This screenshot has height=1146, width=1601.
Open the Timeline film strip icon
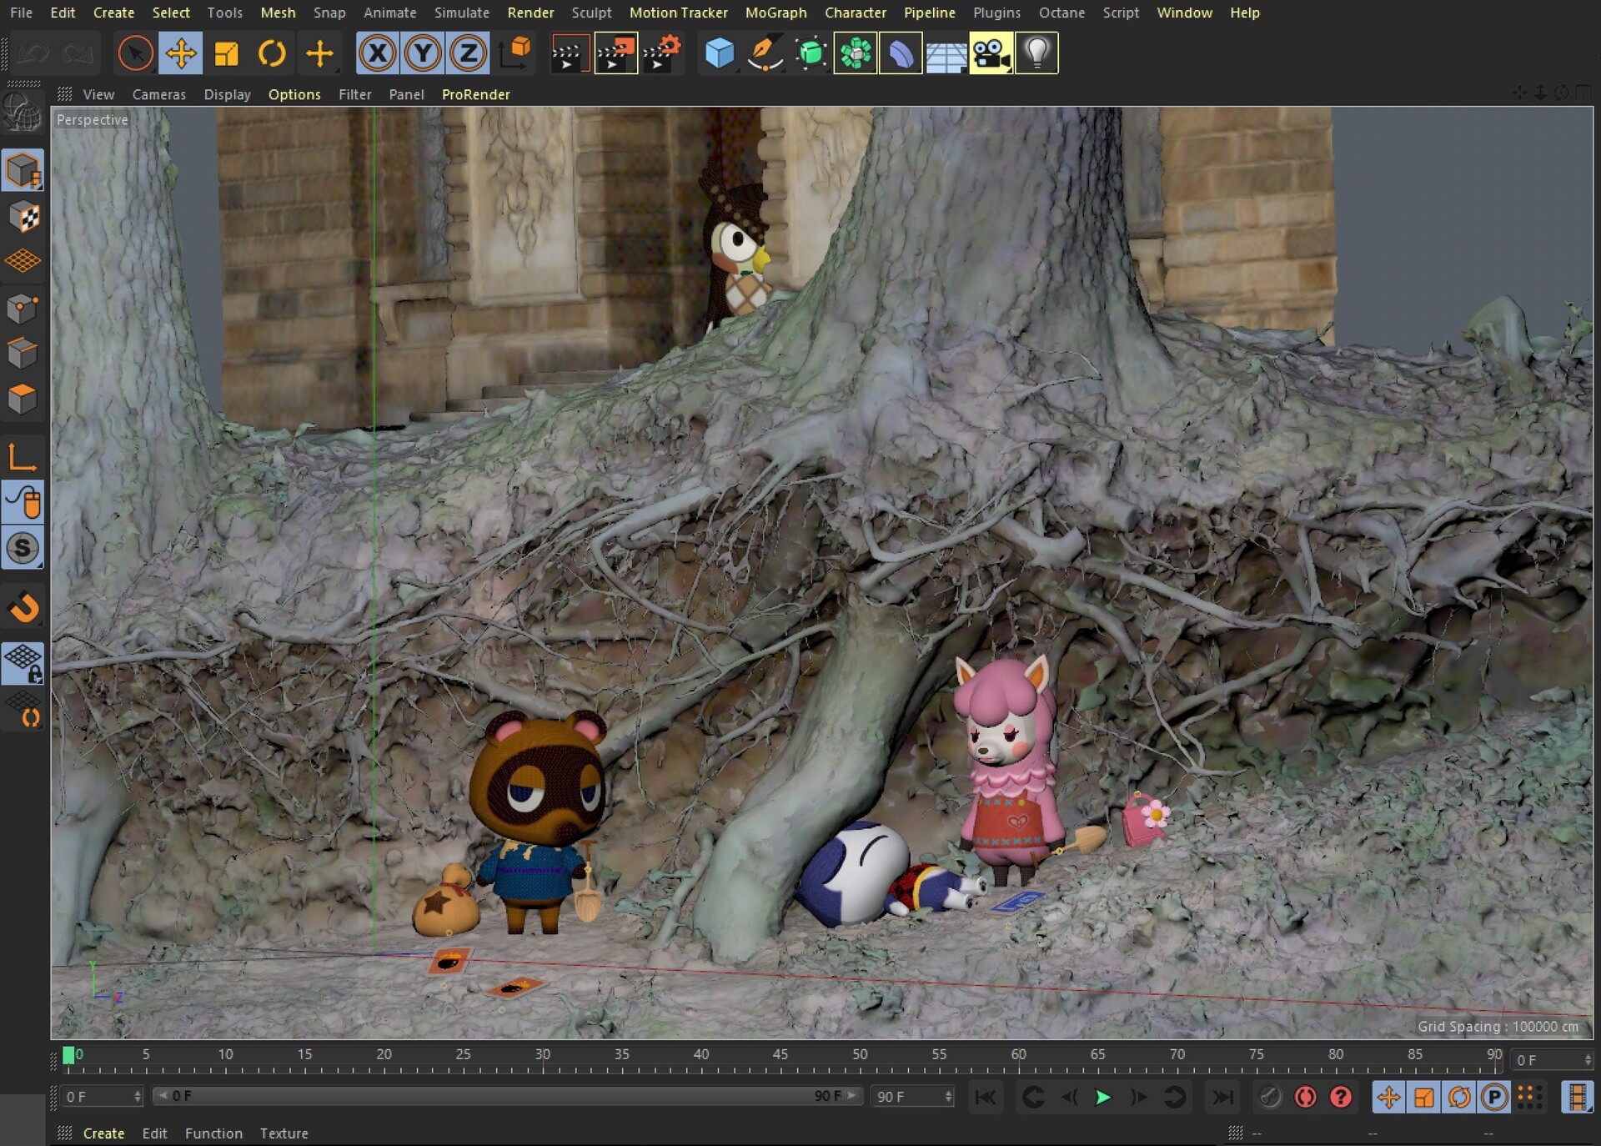[x=1577, y=1098]
